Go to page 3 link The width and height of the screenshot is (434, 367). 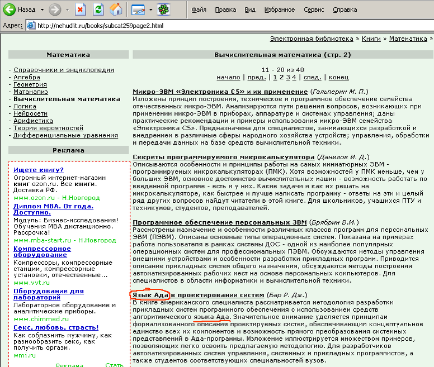[288, 77]
